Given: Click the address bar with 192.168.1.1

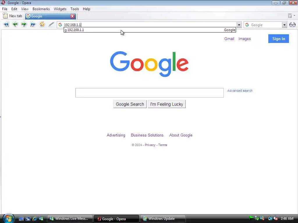Looking at the screenshot, I should pos(149,25).
